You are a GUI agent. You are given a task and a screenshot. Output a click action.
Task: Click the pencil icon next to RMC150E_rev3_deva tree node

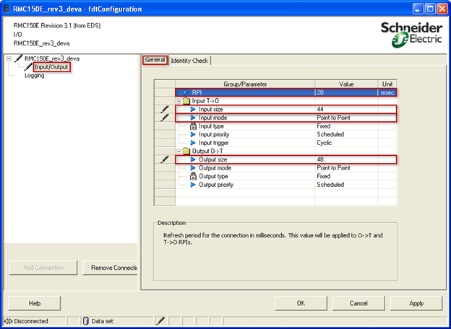[18, 58]
